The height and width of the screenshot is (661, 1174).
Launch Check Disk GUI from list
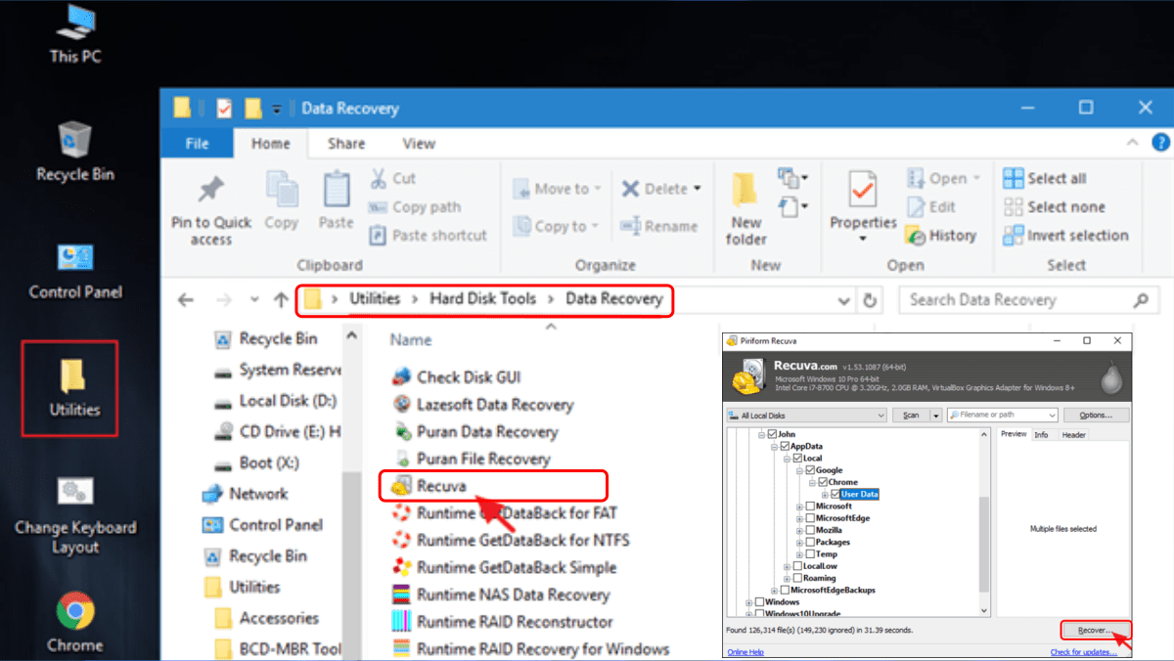pyautogui.click(x=468, y=377)
